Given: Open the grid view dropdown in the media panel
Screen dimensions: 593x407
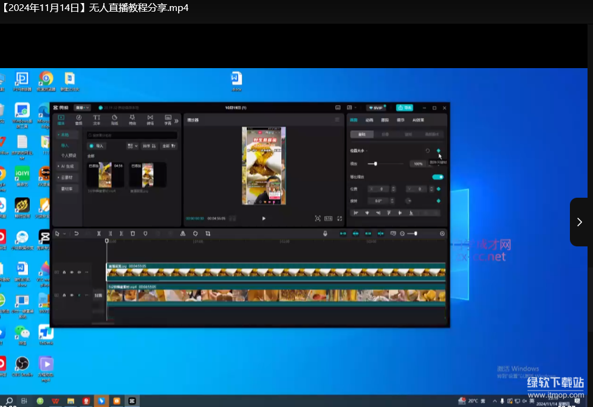Looking at the screenshot, I should tap(132, 146).
